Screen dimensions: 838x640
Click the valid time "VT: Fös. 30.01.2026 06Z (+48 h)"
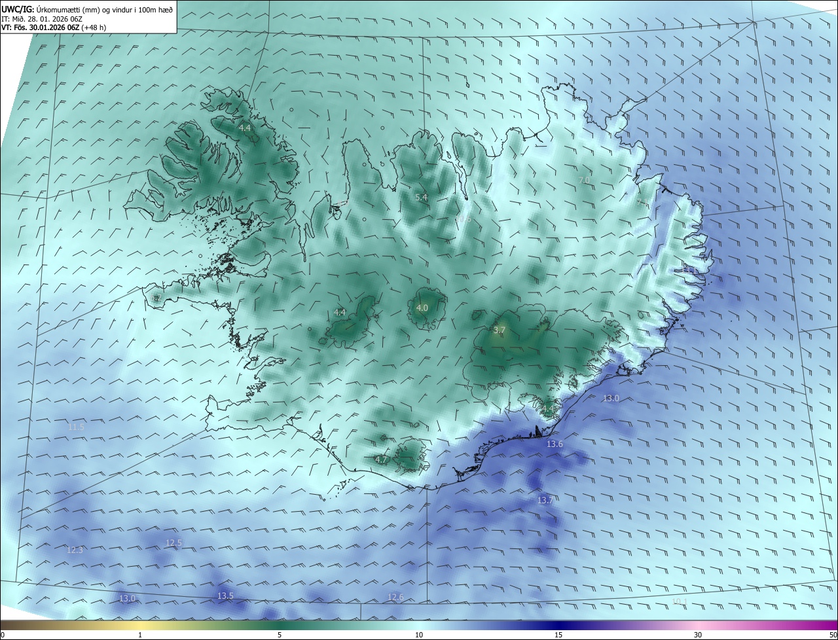pyautogui.click(x=54, y=27)
